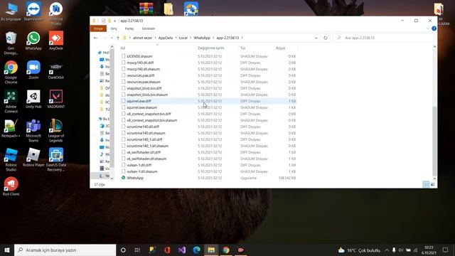Select the snapshot_blob.bin.diff file
The image size is (455, 256).
[208, 88]
